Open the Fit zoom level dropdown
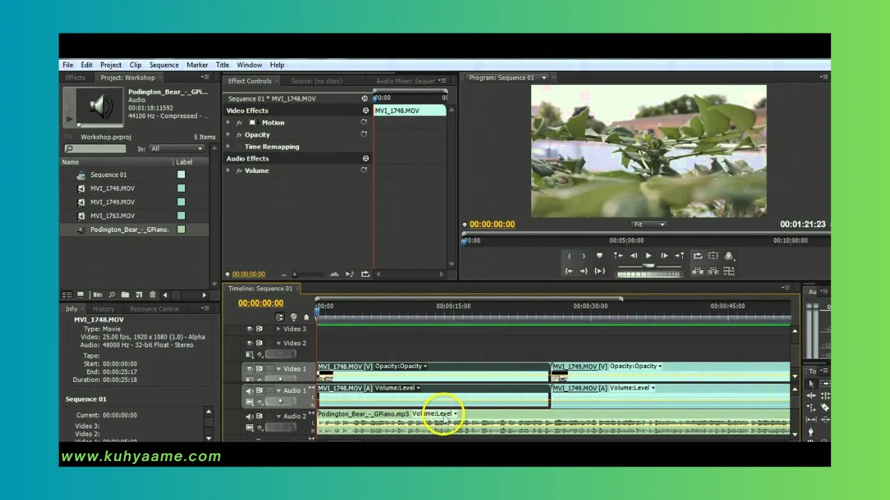The width and height of the screenshot is (890, 500). point(649,224)
